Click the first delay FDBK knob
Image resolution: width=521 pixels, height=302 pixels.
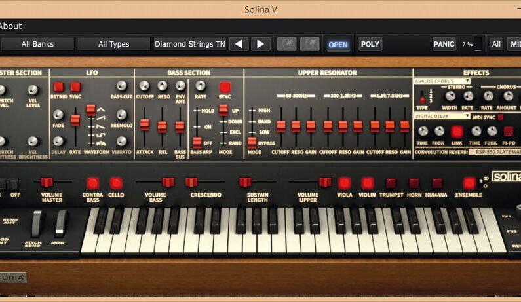[x=439, y=131]
